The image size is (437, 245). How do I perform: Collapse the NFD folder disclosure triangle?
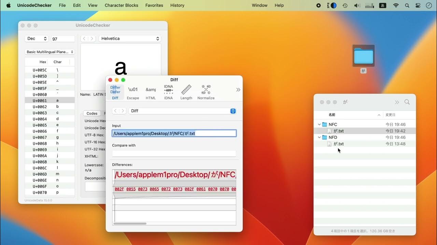tap(319, 137)
